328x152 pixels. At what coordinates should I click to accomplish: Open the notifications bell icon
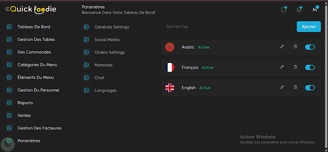click(299, 9)
